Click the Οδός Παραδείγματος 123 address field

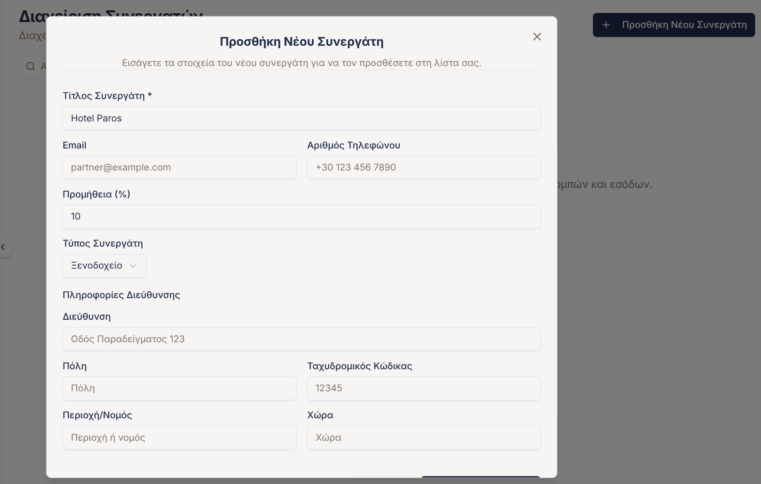pyautogui.click(x=301, y=339)
